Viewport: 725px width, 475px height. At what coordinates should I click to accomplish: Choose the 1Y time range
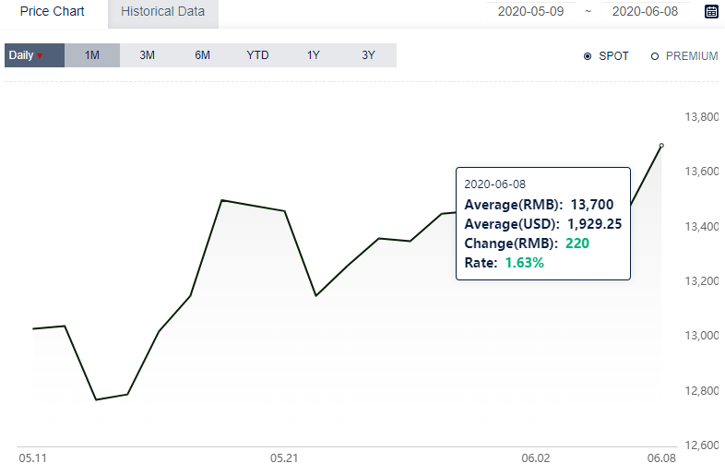[313, 55]
